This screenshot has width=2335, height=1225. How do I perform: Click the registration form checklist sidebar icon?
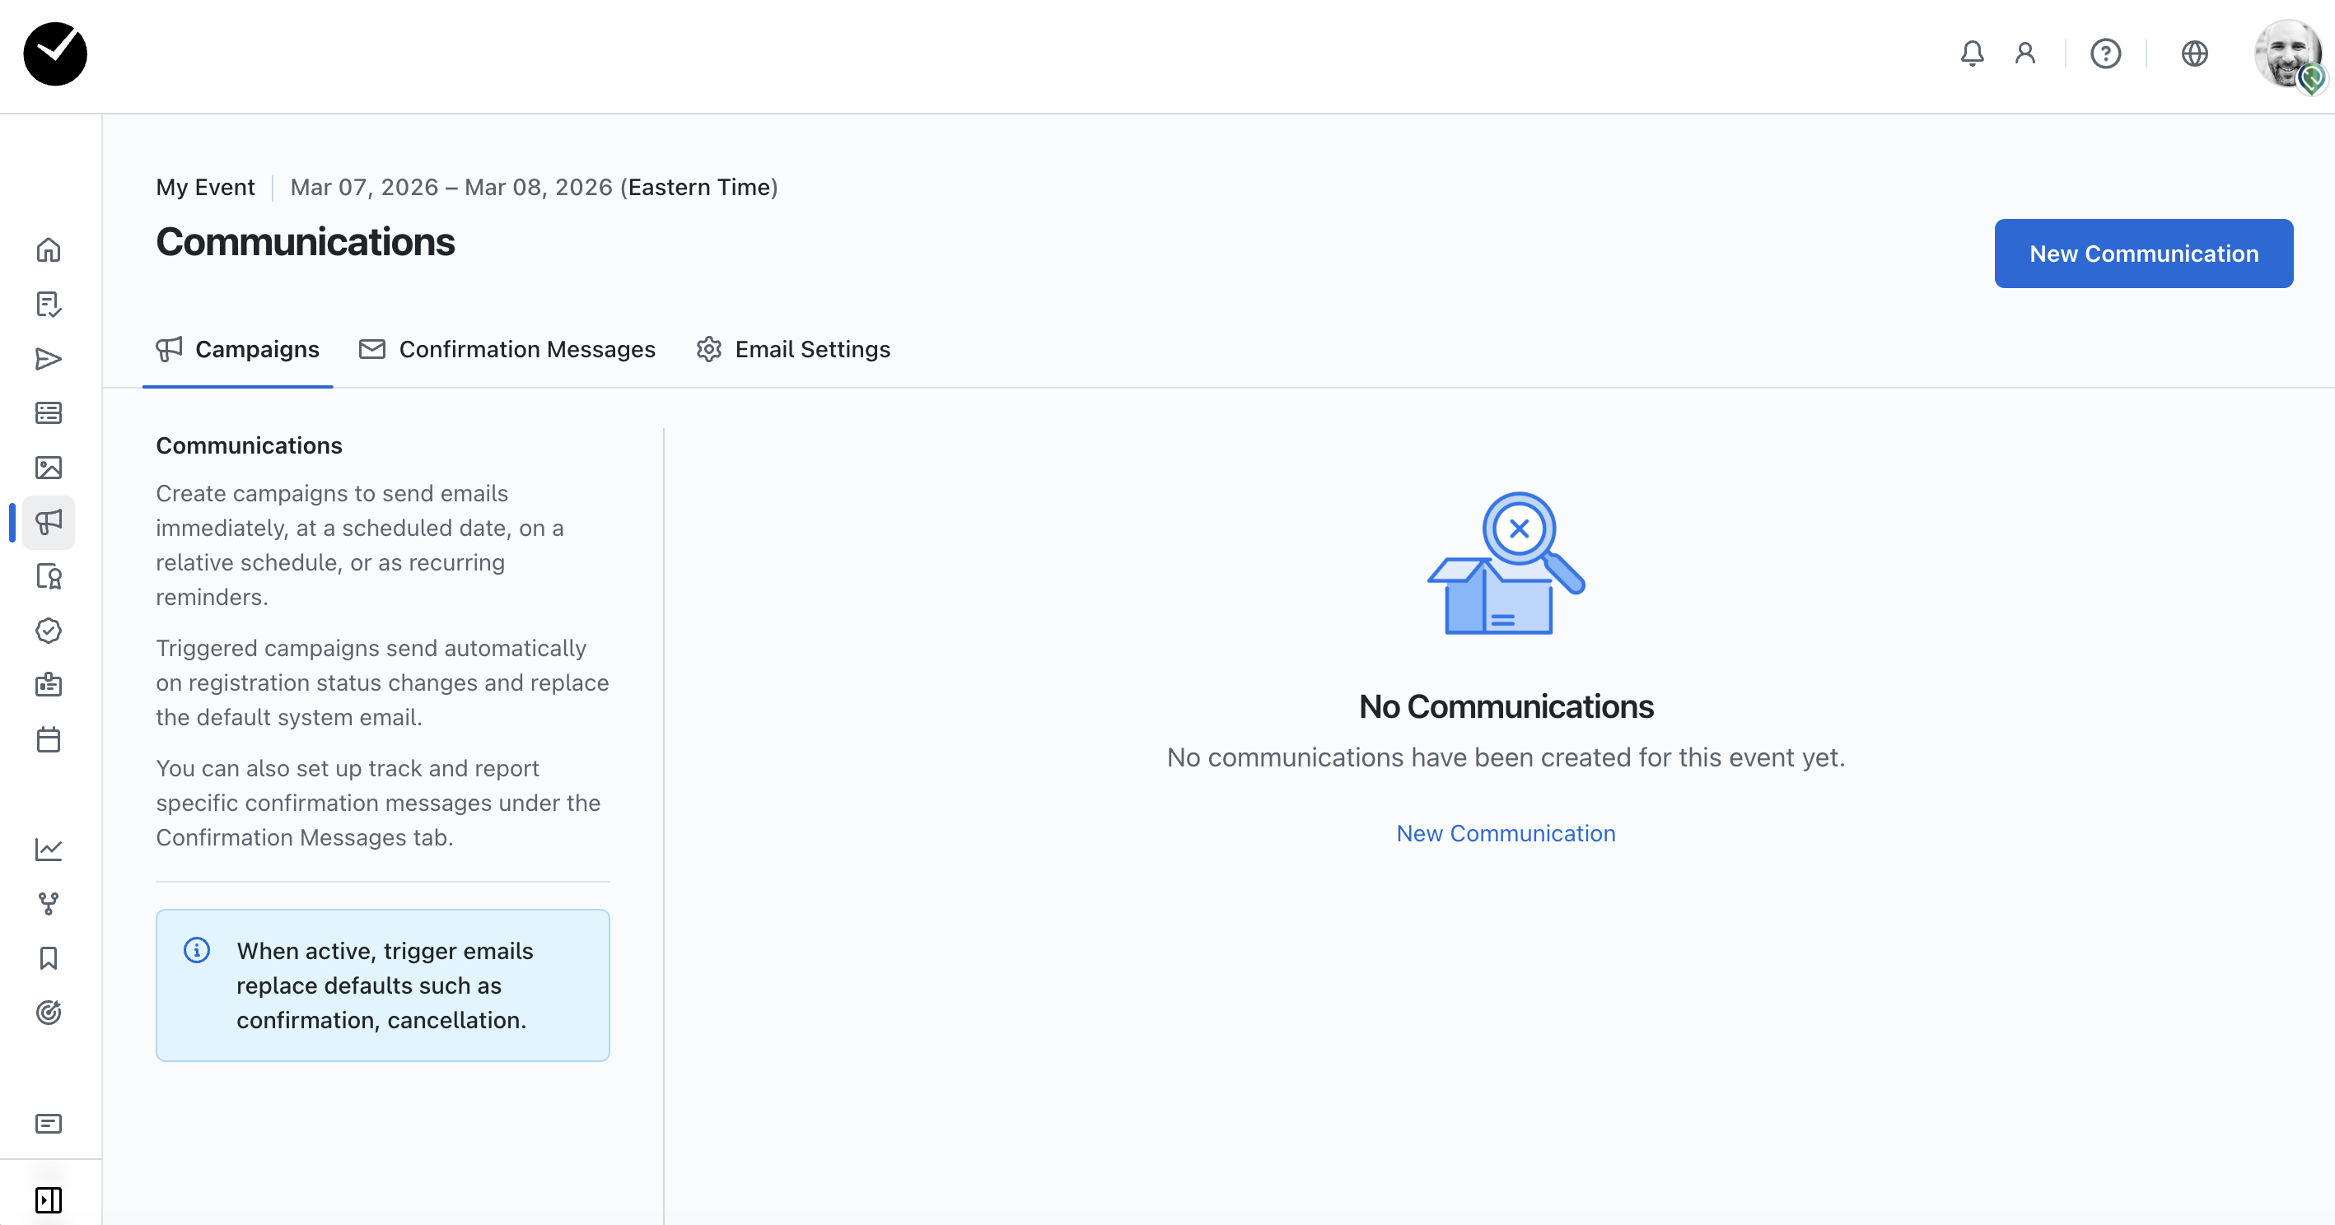(49, 305)
